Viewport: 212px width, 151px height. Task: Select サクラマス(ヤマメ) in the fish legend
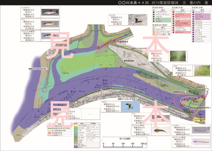click(183, 19)
